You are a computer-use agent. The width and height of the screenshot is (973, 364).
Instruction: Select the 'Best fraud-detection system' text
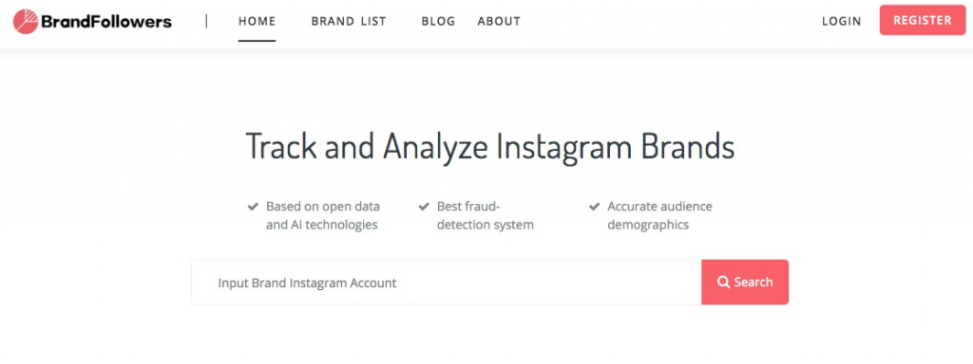[x=486, y=215]
